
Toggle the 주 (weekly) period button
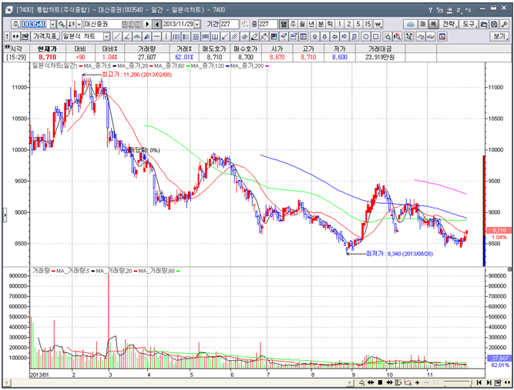(293, 24)
